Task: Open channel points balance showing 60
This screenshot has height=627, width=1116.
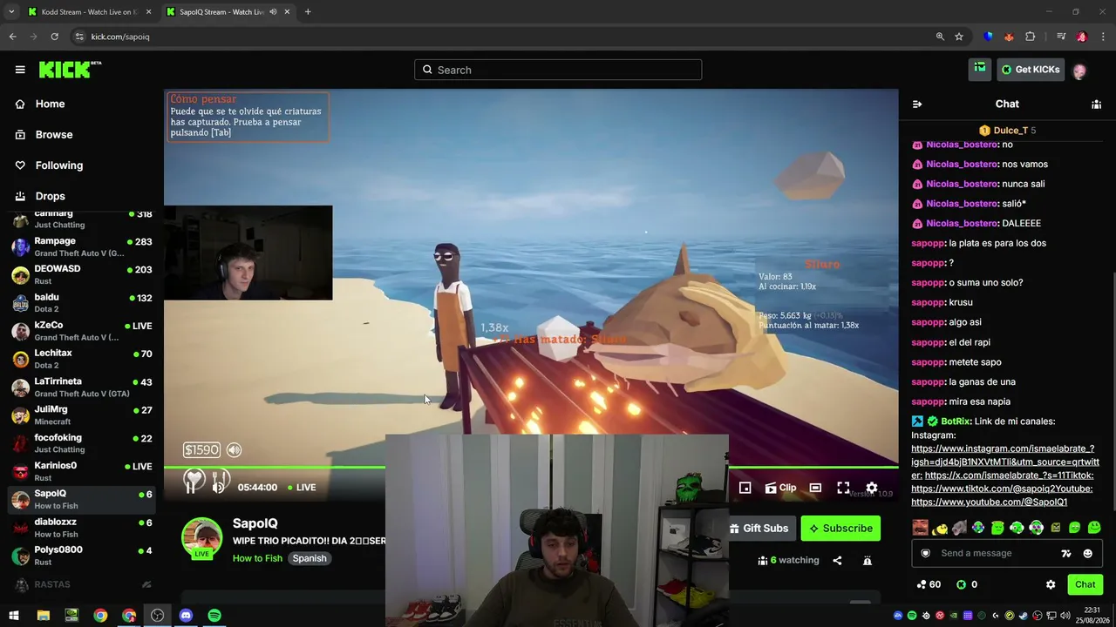Action: point(929,584)
